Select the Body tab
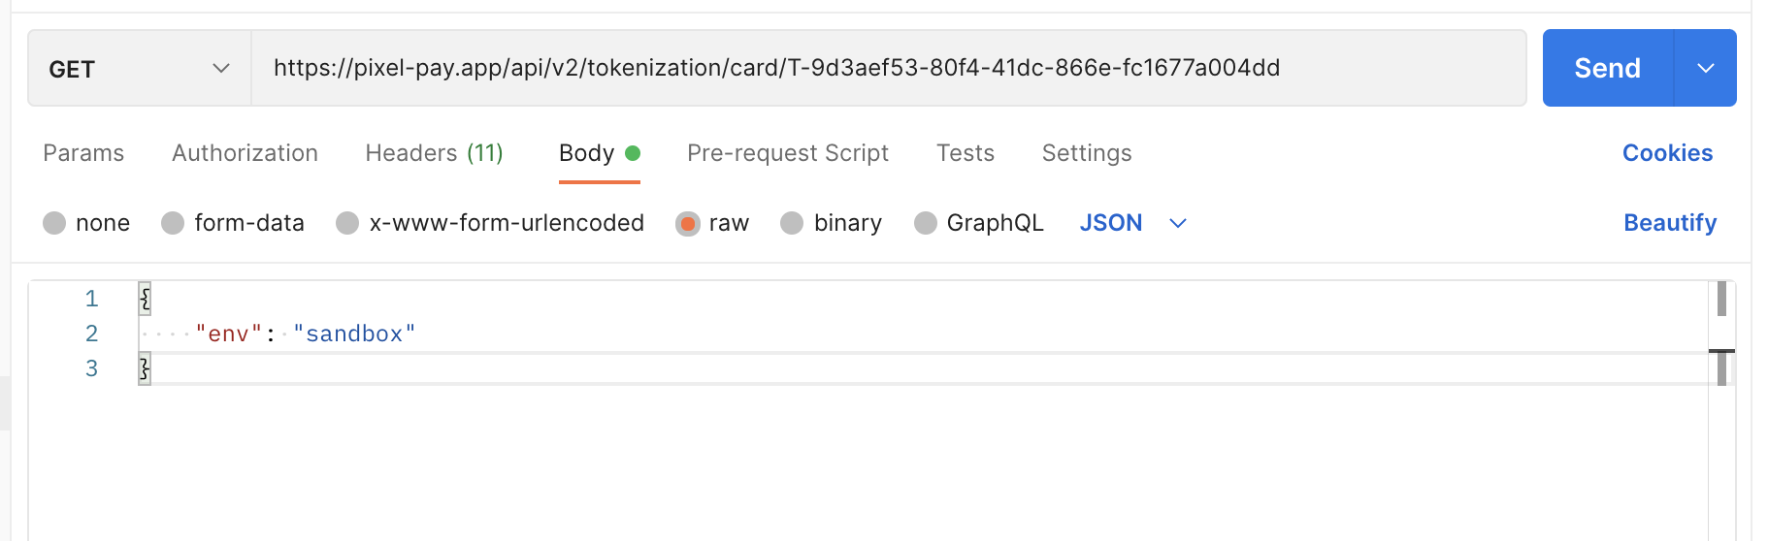Screen dimensions: 1768x541 coord(587,153)
